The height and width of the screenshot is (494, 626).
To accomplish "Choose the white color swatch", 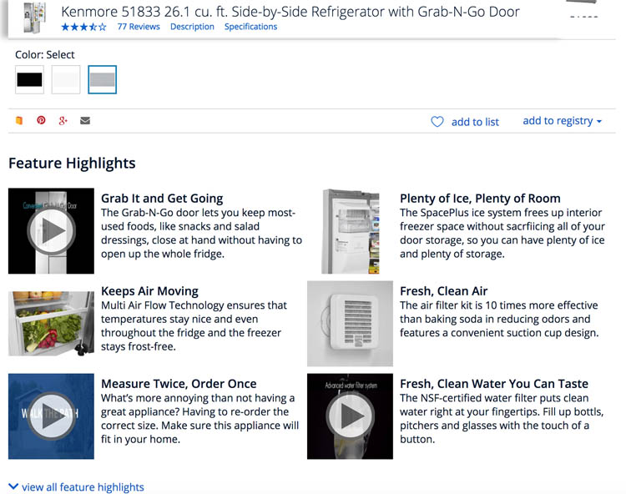I will tap(66, 80).
